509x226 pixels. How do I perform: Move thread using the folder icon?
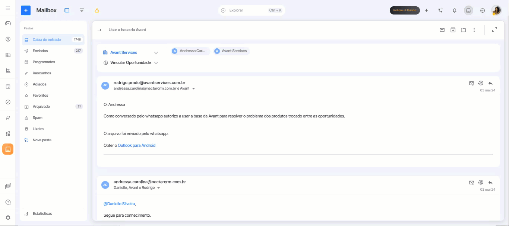[x=463, y=30]
